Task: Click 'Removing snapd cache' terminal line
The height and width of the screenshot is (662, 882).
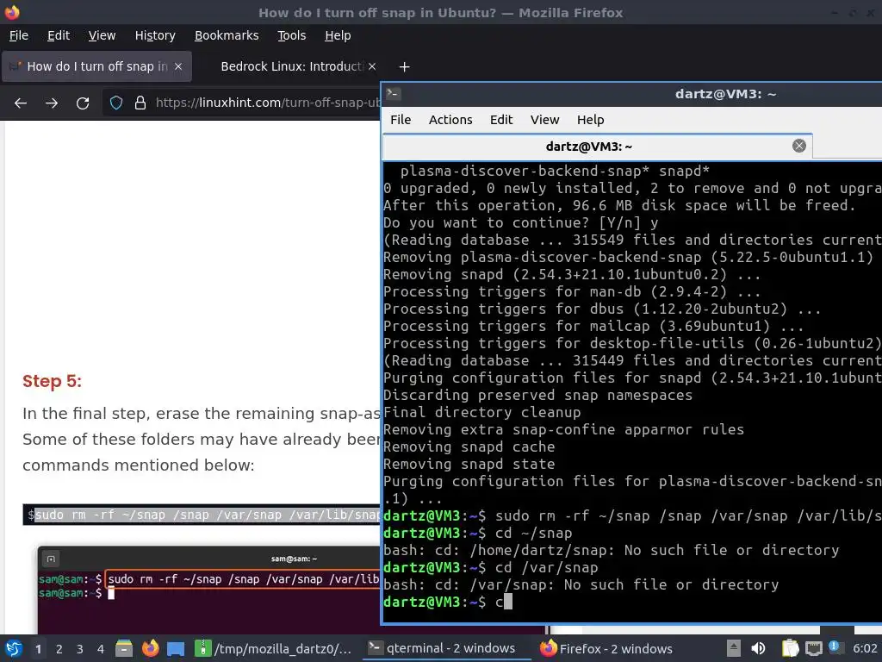Action: [469, 447]
